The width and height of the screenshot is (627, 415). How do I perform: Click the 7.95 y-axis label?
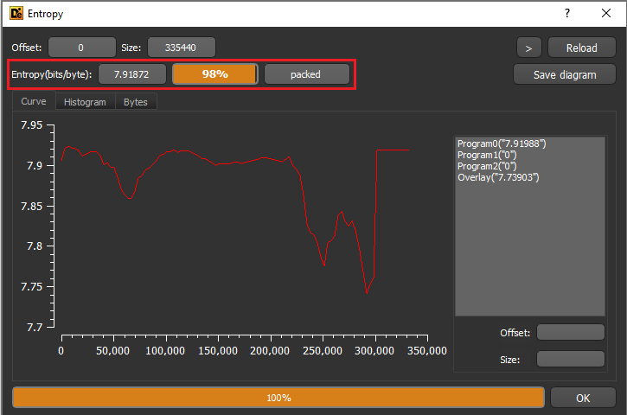click(31, 125)
